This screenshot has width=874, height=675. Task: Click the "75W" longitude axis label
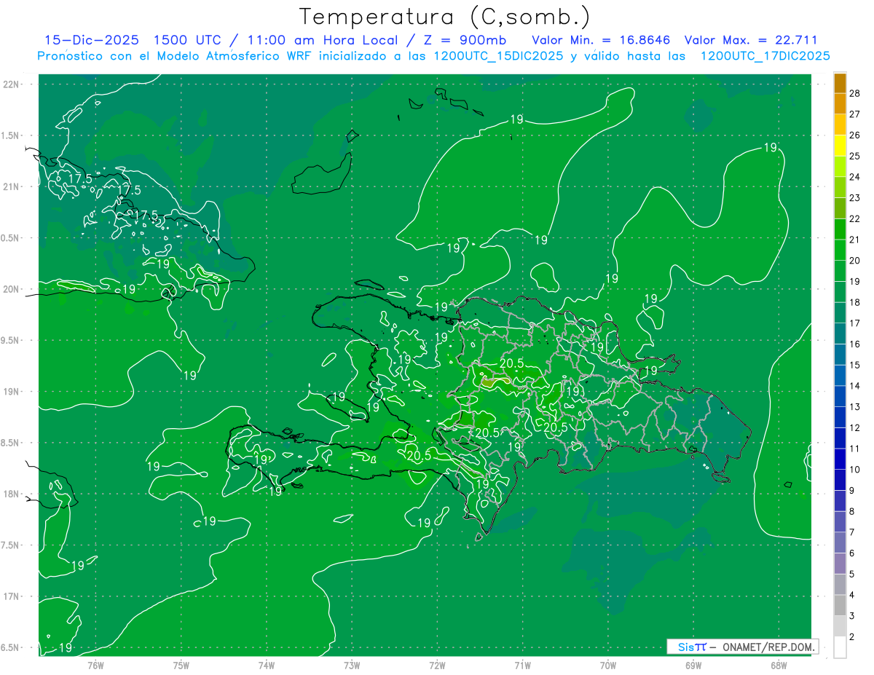181,666
